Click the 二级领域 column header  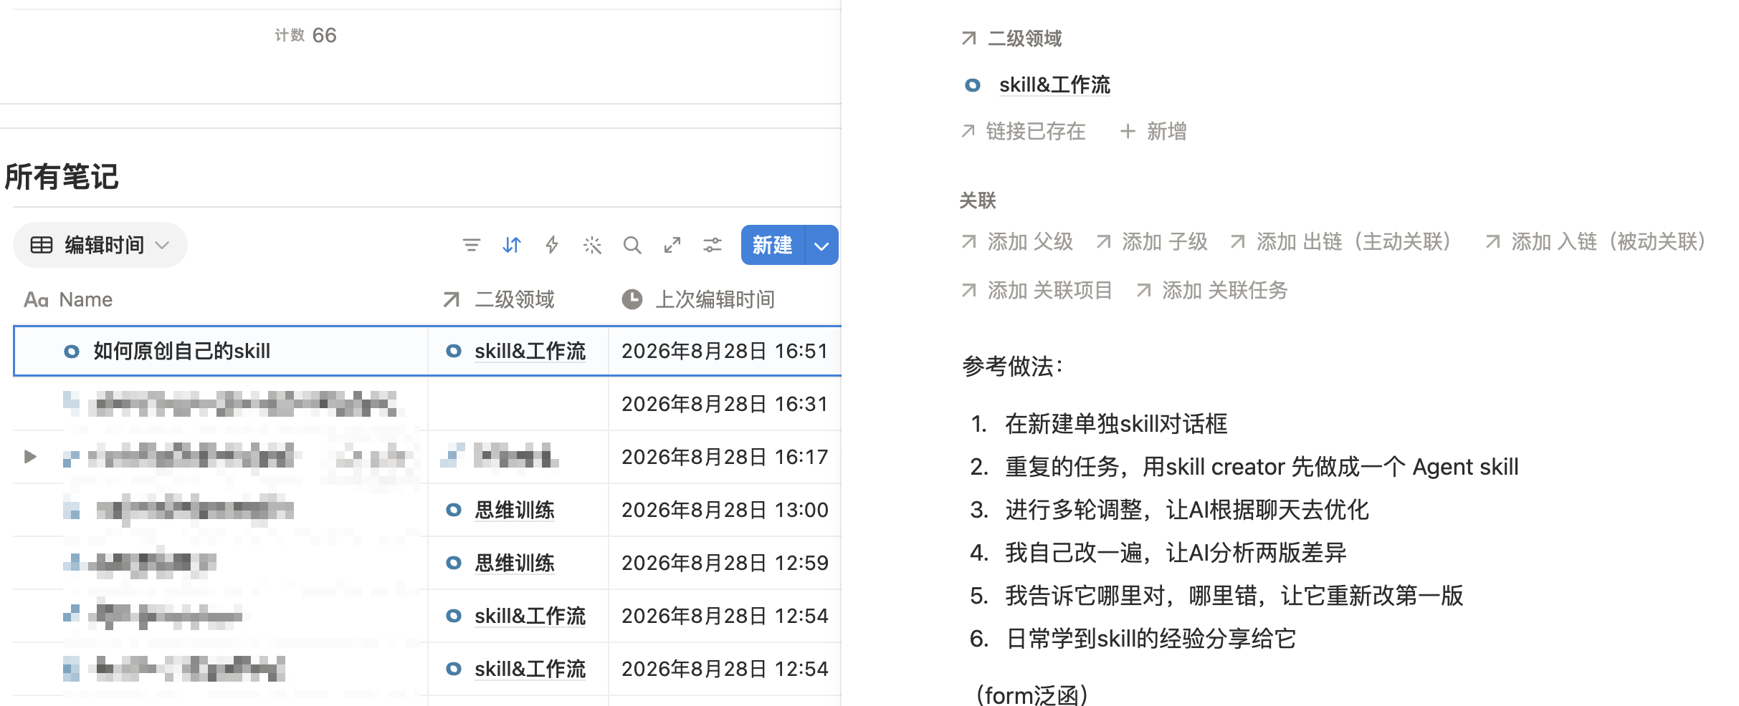pos(500,299)
